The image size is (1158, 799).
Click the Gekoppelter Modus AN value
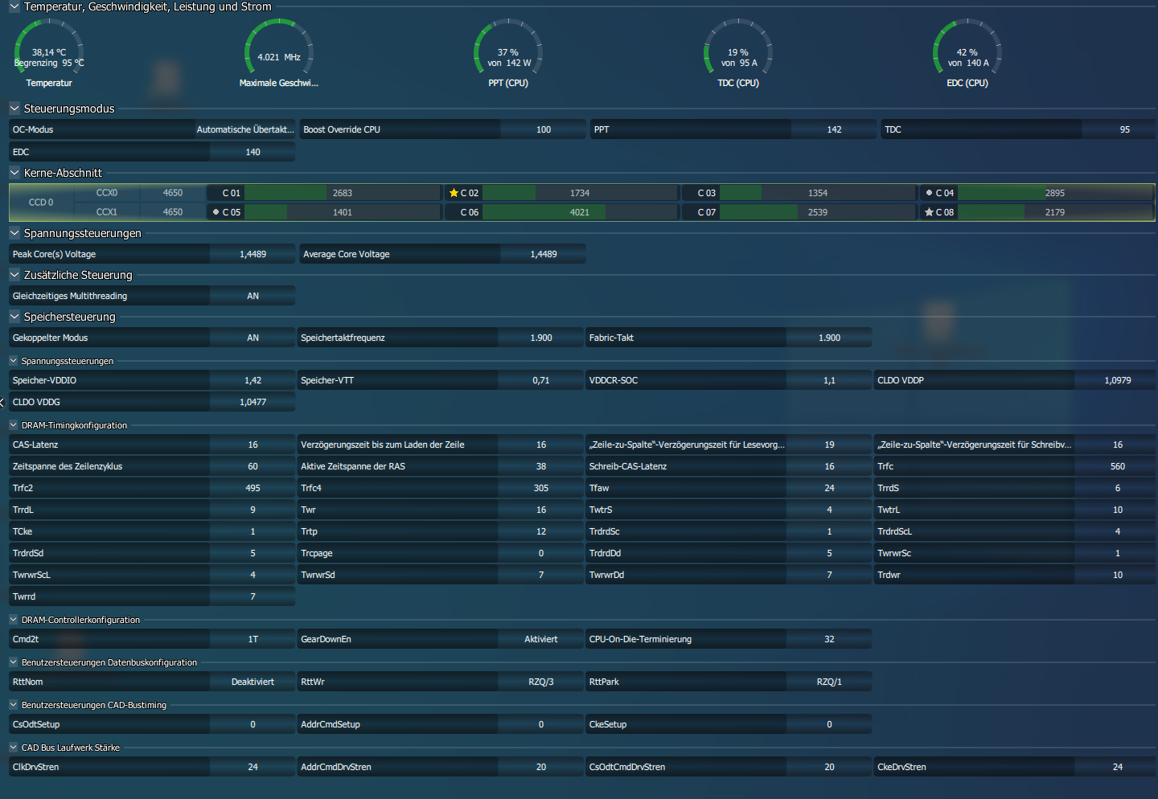pos(253,338)
